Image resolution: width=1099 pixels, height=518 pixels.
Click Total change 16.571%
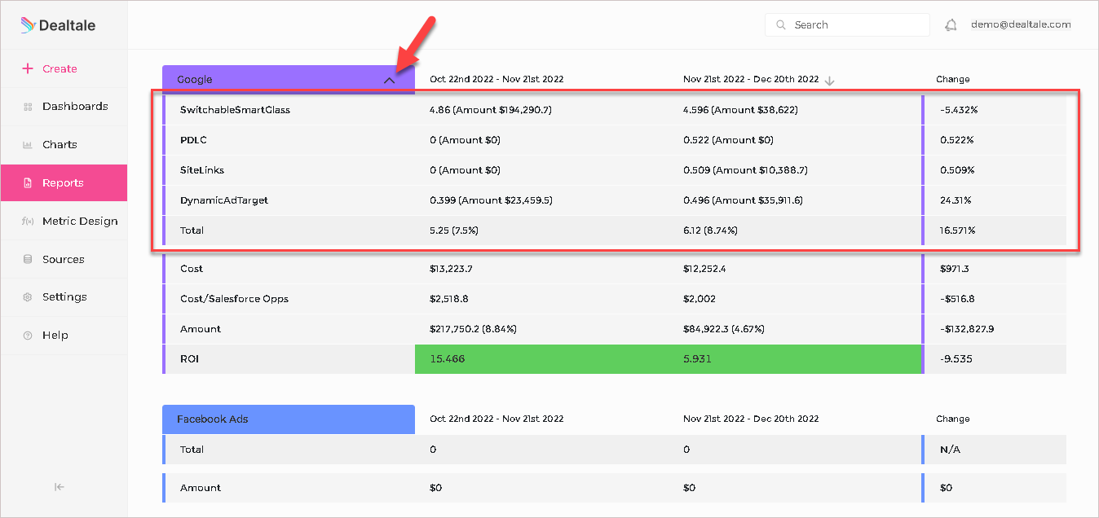tap(957, 230)
